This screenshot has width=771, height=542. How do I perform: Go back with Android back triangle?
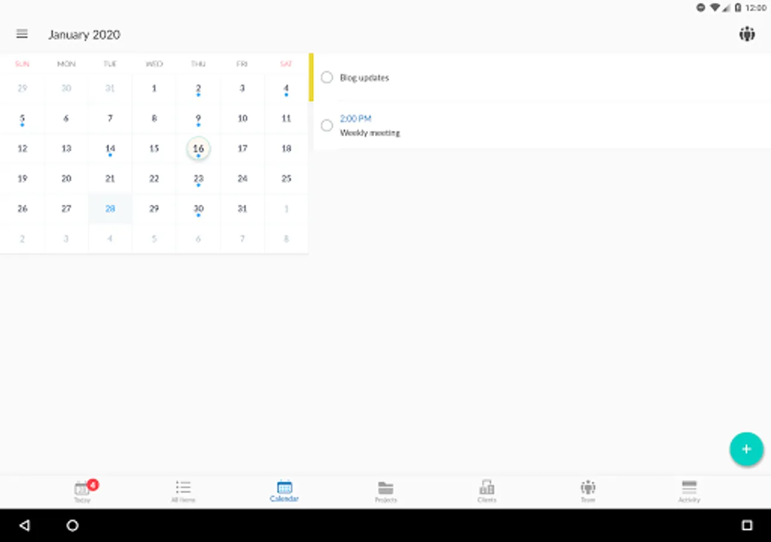click(x=24, y=525)
